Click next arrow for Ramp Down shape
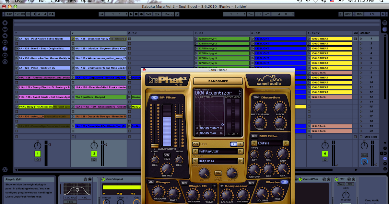The image size is (389, 204). coord(241,161)
